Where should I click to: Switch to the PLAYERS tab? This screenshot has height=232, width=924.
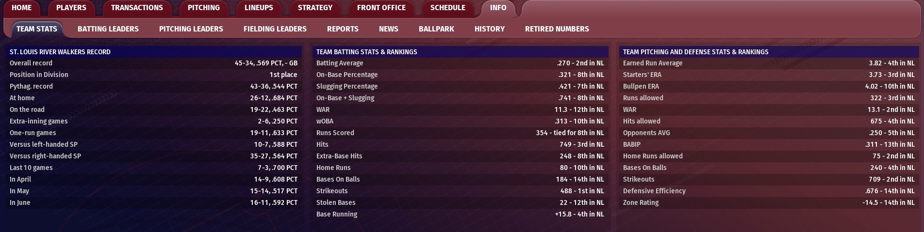pos(71,8)
